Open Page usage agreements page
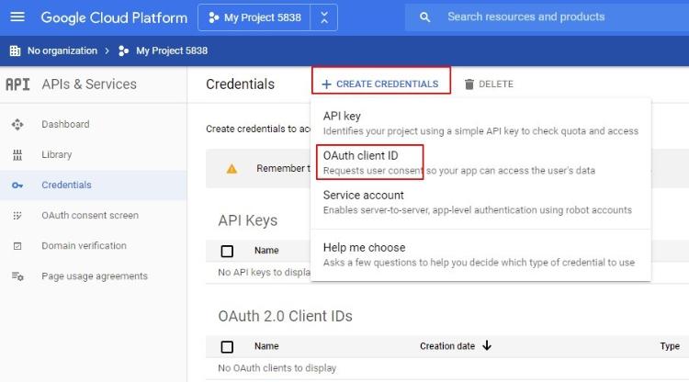 point(95,276)
